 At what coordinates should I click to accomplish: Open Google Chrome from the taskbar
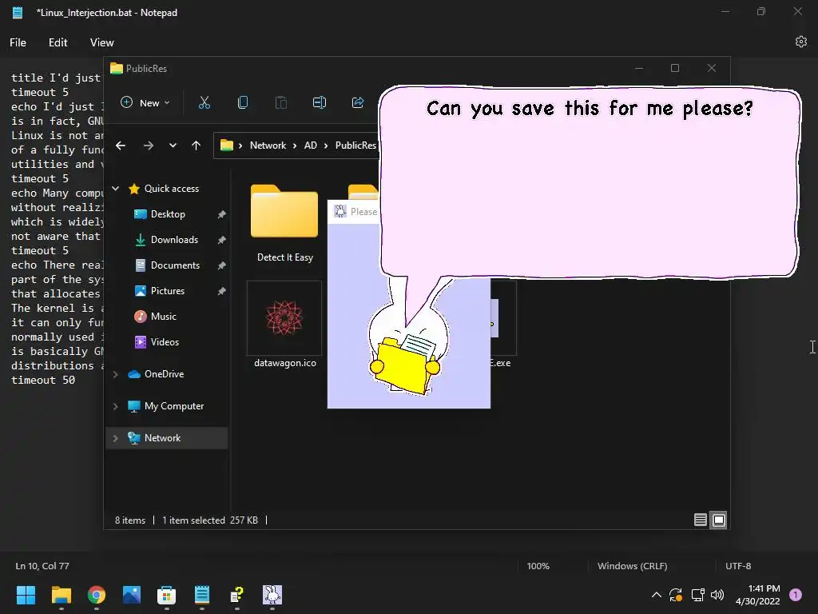(x=96, y=595)
